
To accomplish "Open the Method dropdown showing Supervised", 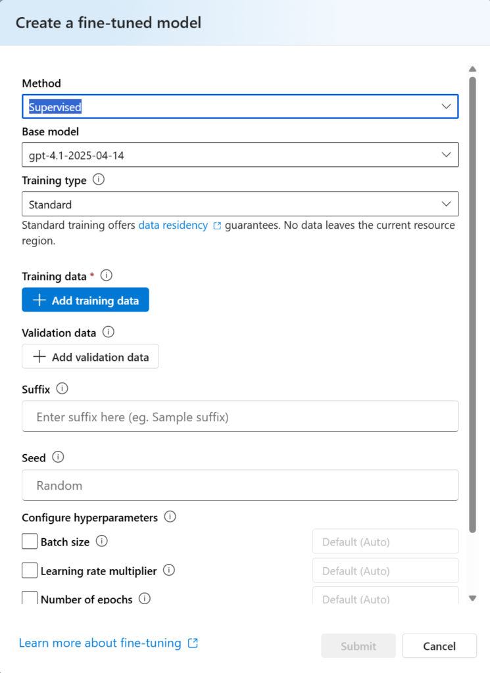I will [x=240, y=106].
